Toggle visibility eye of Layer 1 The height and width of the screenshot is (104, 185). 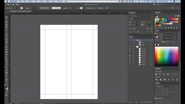tap(130, 47)
